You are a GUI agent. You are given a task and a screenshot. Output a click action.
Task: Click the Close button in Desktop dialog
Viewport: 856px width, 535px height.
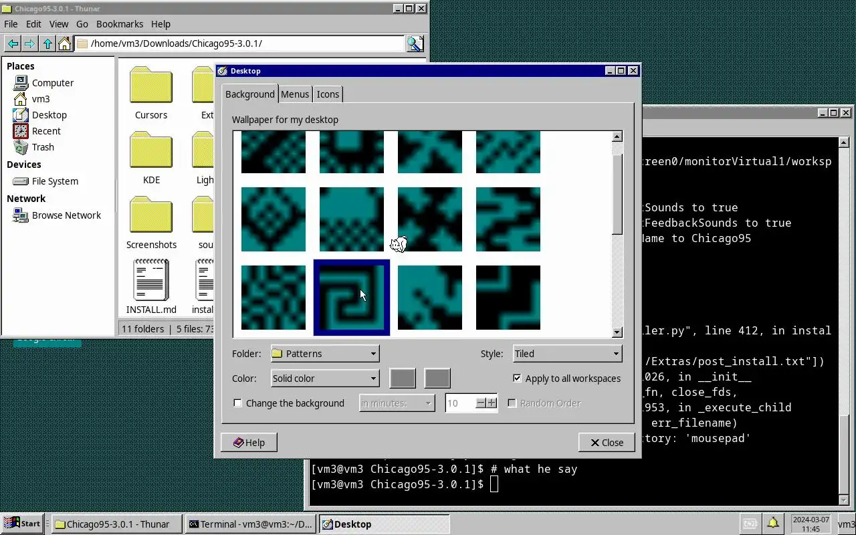[x=607, y=443]
